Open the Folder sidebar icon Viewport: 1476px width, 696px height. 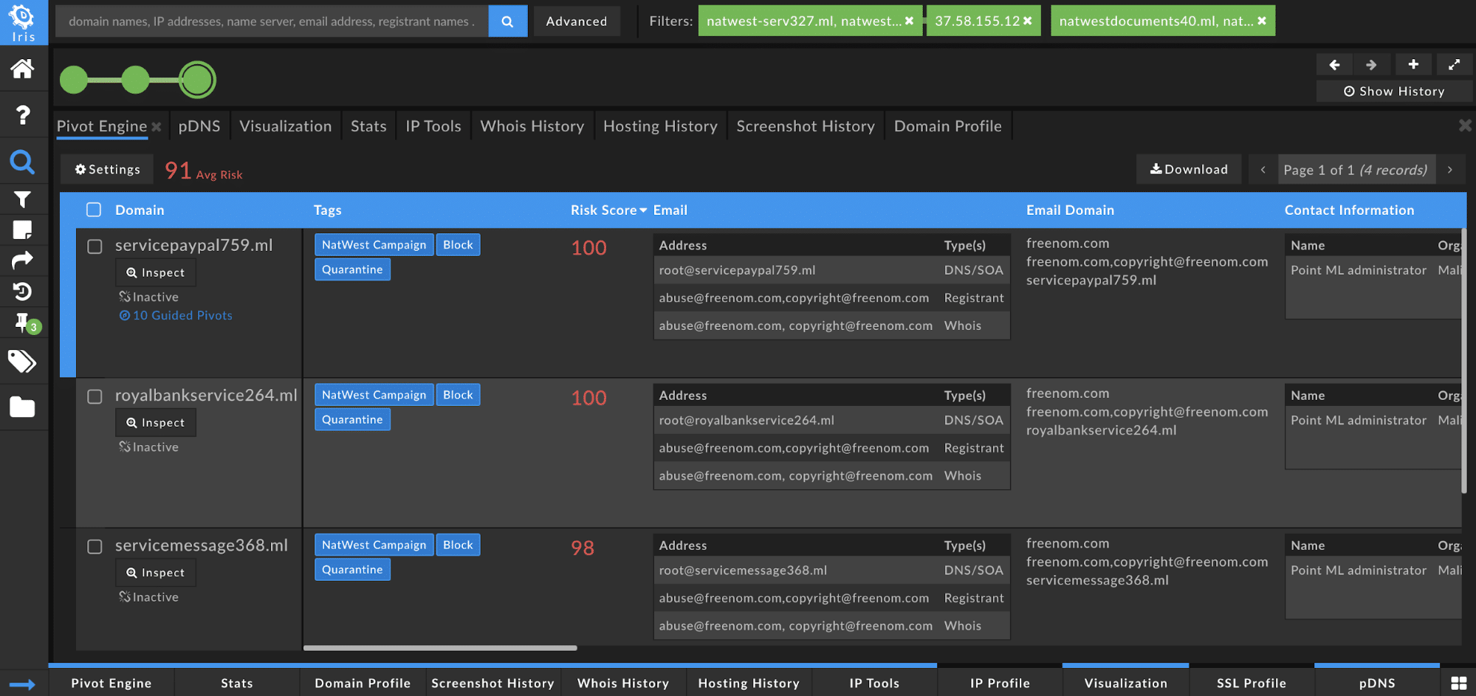22,407
